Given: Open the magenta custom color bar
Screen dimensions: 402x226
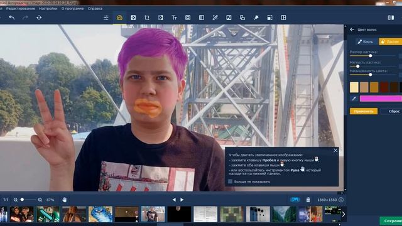Looking at the screenshot, I should point(381,99).
